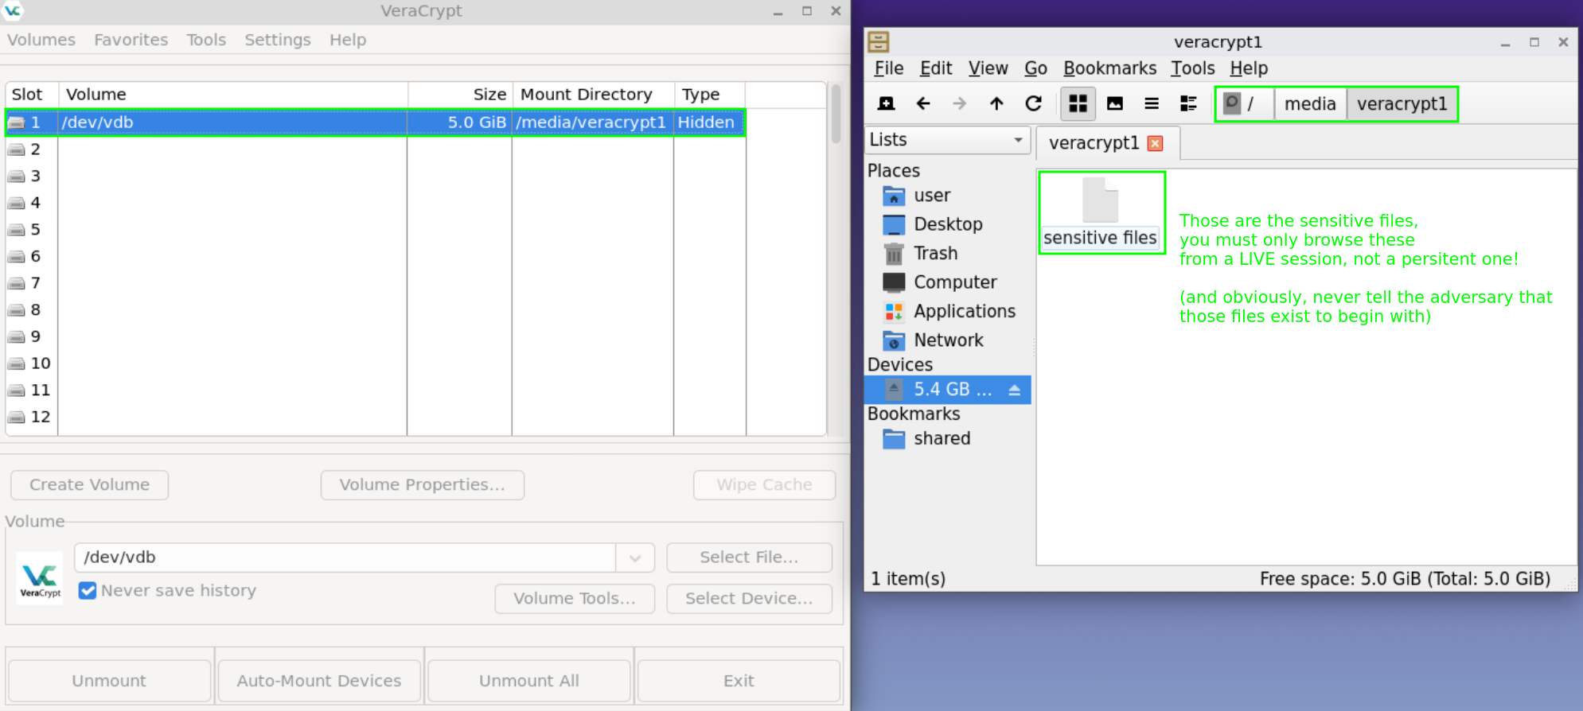The width and height of the screenshot is (1583, 711).
Task: Switch to detailed list view
Action: tap(1189, 103)
